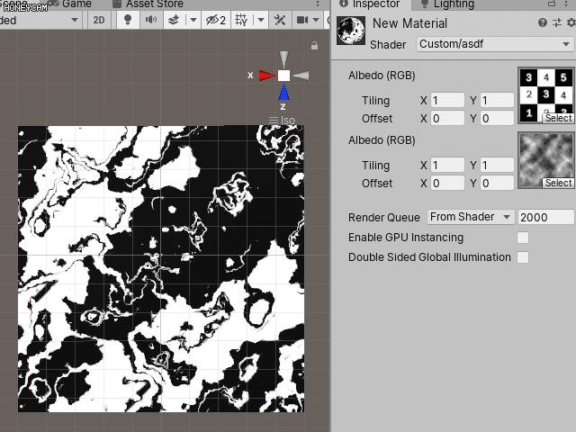Click New Material name label

pyautogui.click(x=410, y=23)
